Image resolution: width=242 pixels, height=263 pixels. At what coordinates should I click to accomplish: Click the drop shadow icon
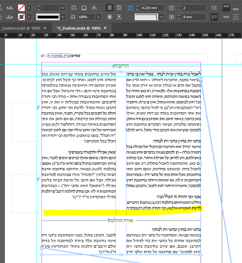click(x=84, y=7)
